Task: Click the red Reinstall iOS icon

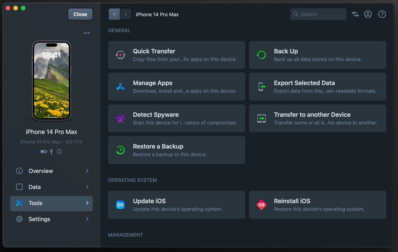Action: click(261, 205)
